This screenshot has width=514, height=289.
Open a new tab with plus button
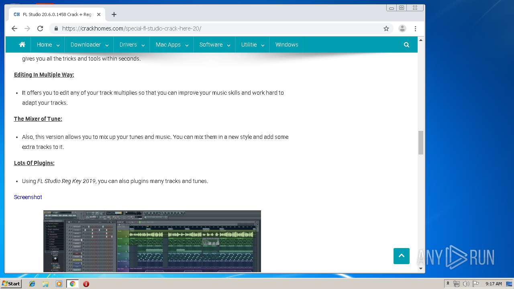pos(114,14)
